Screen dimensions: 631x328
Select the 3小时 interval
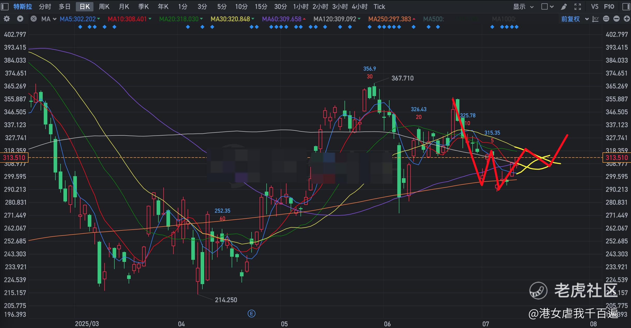[x=340, y=7]
